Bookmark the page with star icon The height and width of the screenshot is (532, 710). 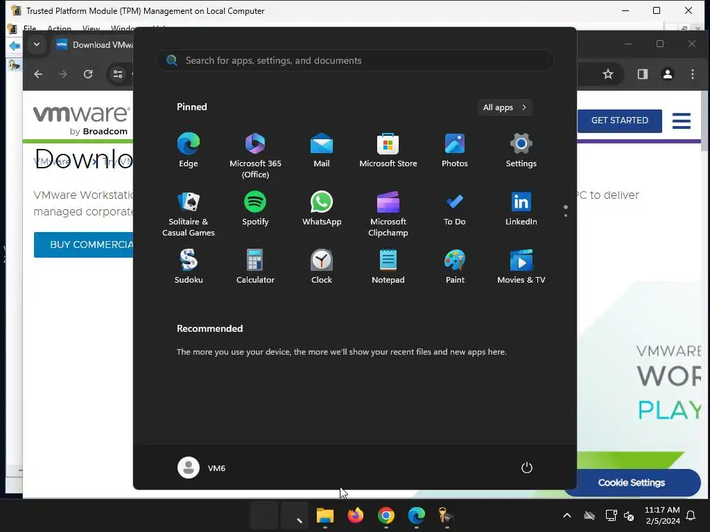pos(607,74)
